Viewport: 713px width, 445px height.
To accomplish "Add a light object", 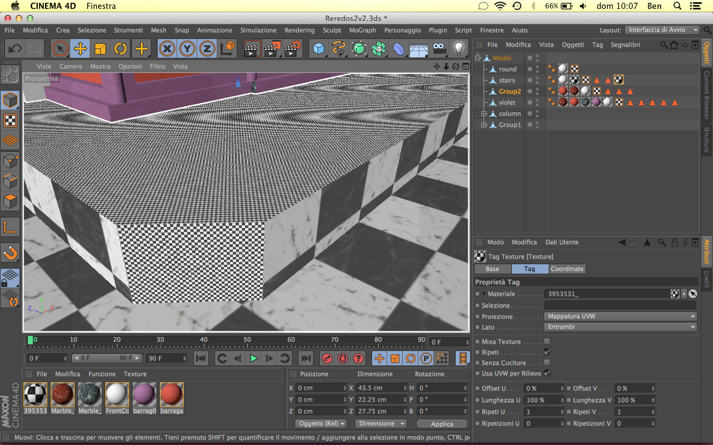I will point(458,49).
